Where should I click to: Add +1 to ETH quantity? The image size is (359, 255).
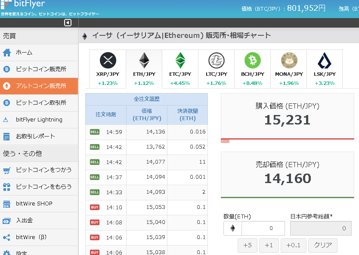pos(269,246)
